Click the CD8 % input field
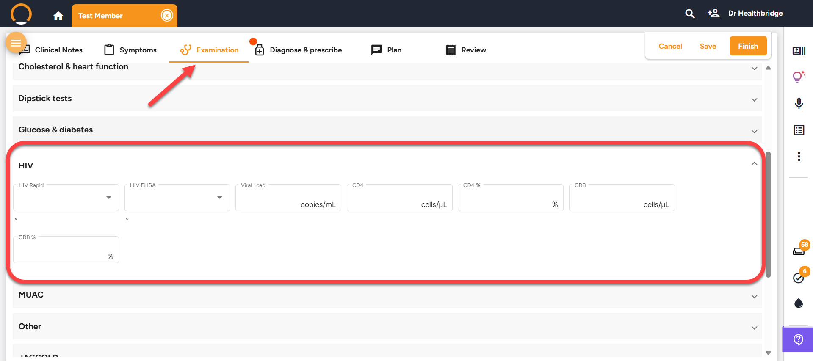Image resolution: width=813 pixels, height=361 pixels. point(66,250)
